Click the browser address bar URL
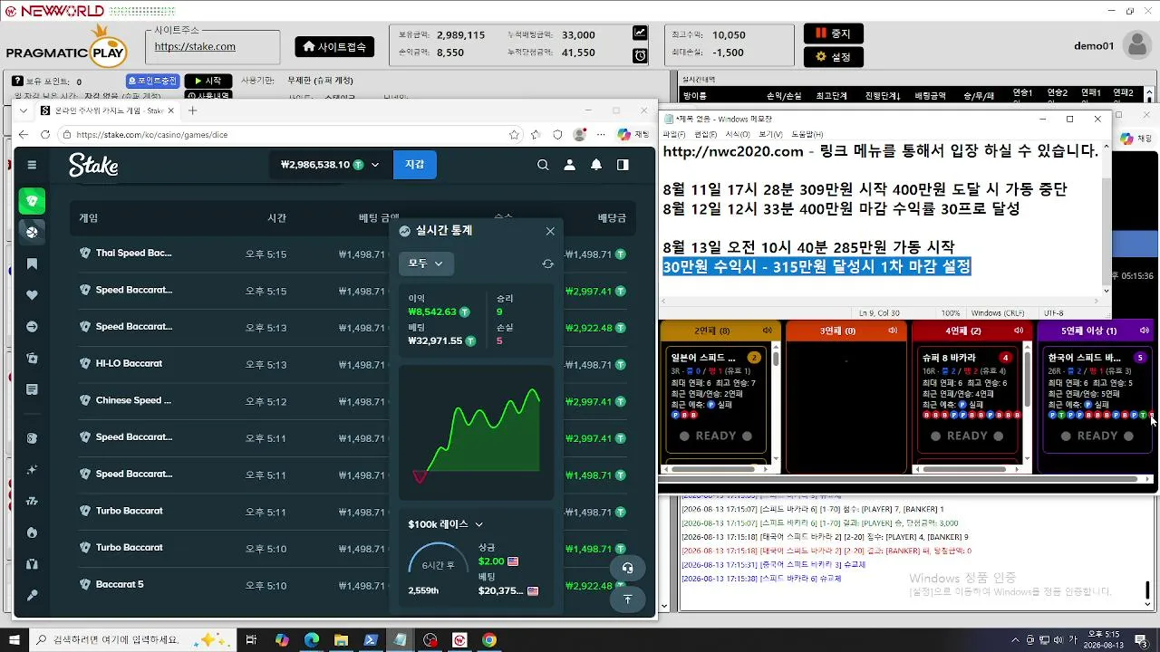Viewport: 1160px width, 652px height. pos(152,135)
